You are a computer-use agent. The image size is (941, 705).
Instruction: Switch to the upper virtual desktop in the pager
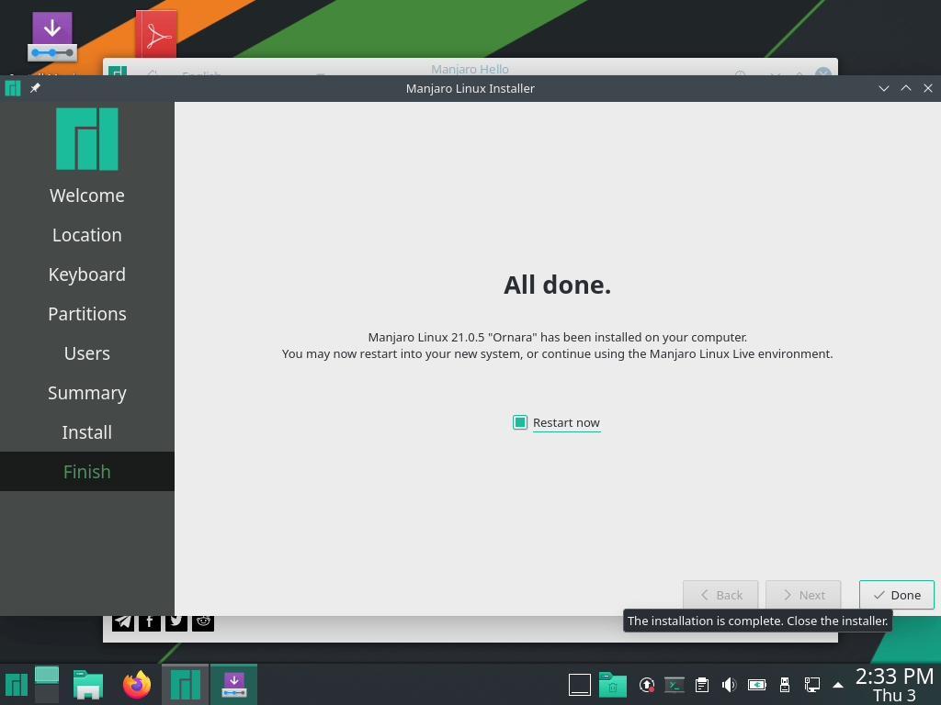click(x=47, y=675)
